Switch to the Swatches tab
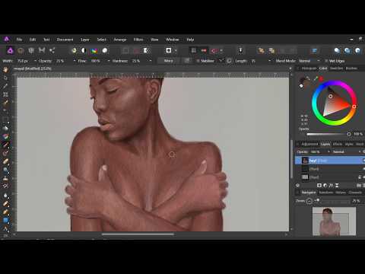 click(x=336, y=68)
